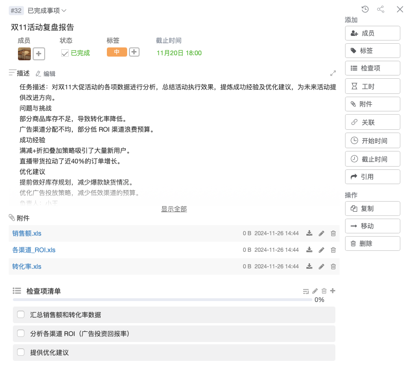410x365 pixels.
Task: Expand the description to fullscreen
Action: click(x=333, y=73)
